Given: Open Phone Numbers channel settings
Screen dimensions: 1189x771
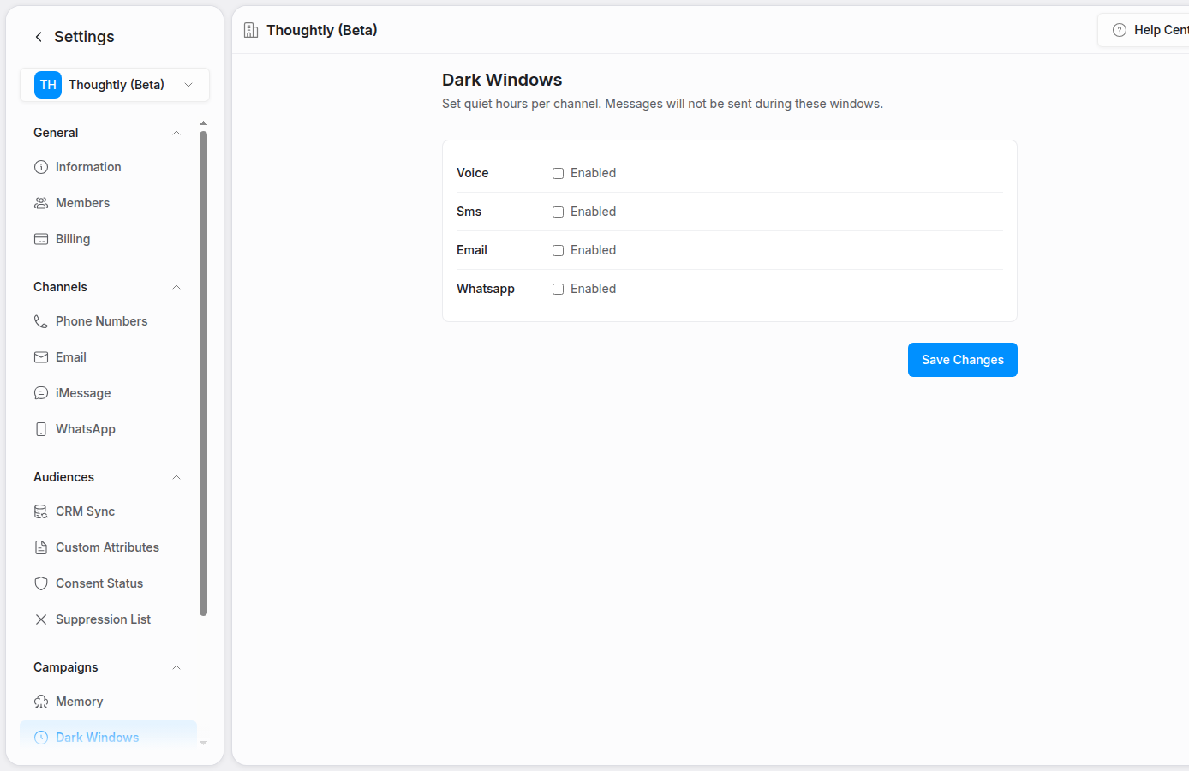Looking at the screenshot, I should (x=108, y=321).
